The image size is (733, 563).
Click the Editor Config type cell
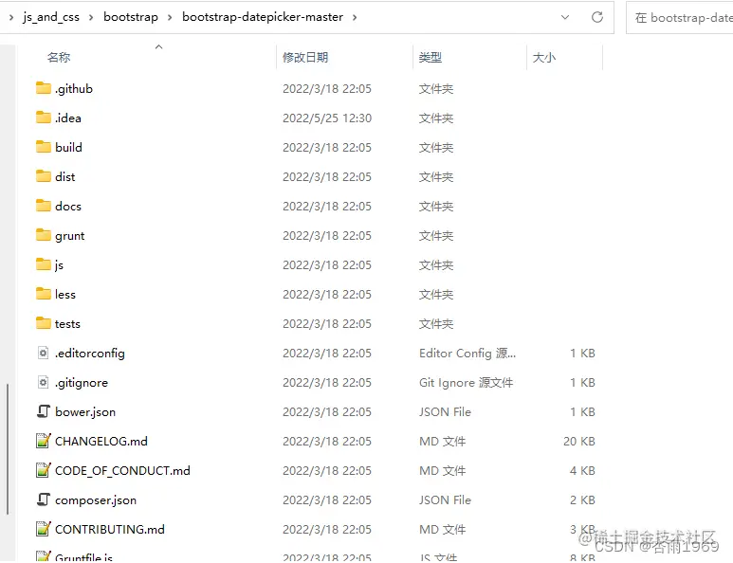click(467, 354)
